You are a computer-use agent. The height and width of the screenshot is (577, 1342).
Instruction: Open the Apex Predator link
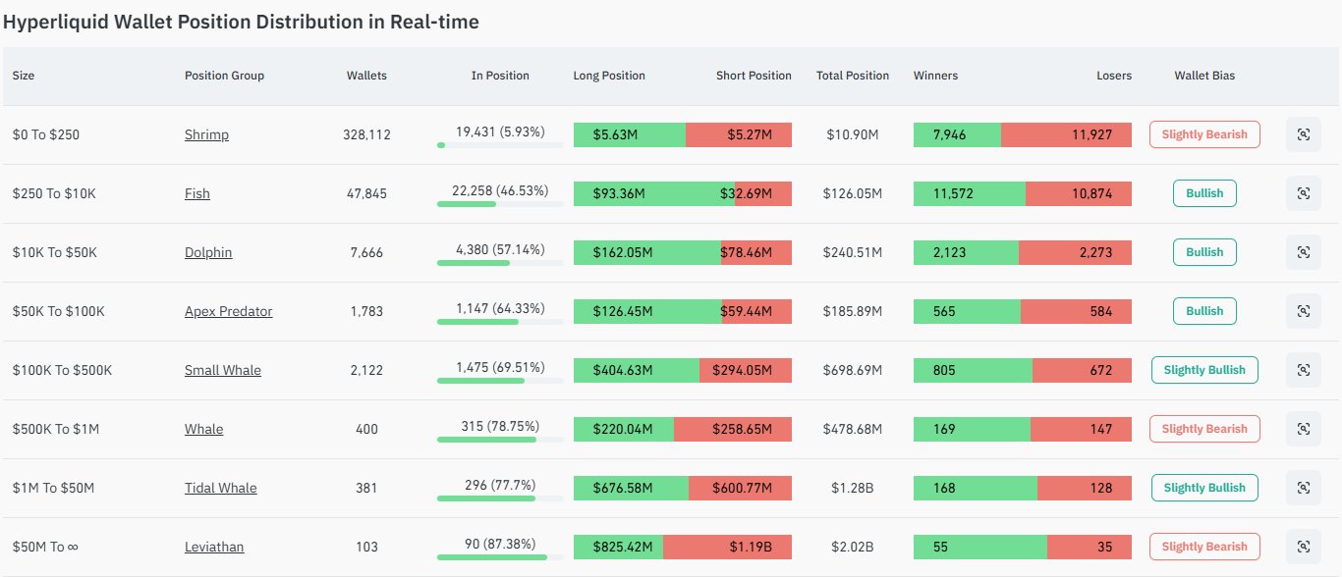pos(228,311)
